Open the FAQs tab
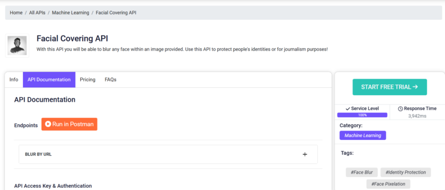 tap(110, 80)
